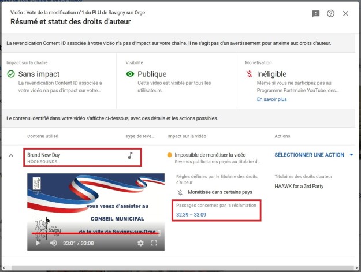Click the music note icon beside Brand New Day
This screenshot has width=361, height=272.
click(131, 155)
